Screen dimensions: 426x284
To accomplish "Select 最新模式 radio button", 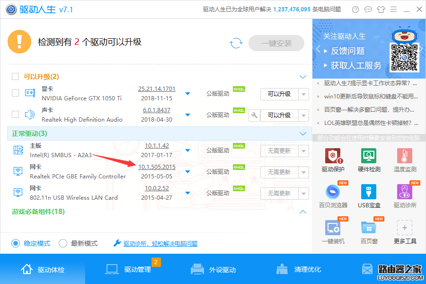I will pyautogui.click(x=63, y=243).
